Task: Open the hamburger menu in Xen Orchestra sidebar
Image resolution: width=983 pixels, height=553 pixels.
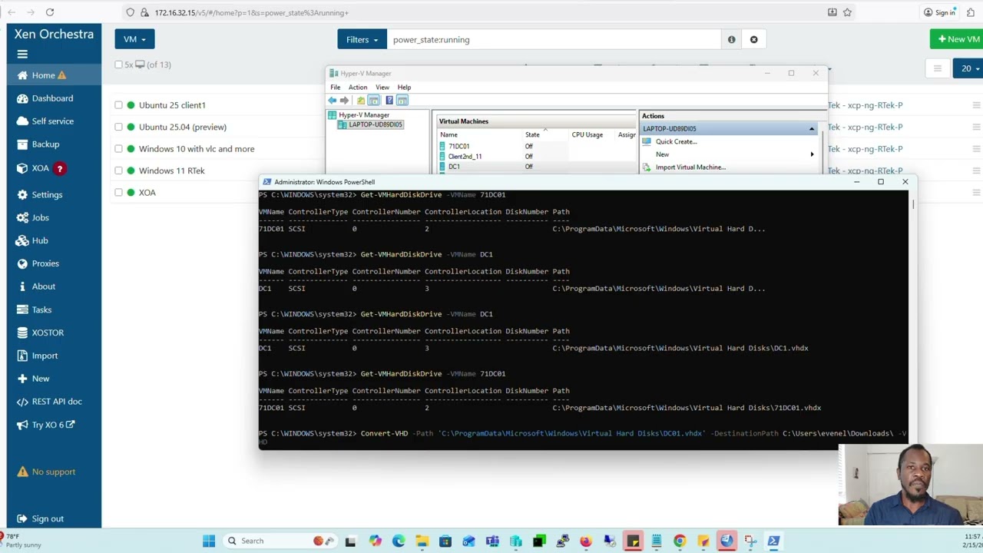Action: pyautogui.click(x=22, y=54)
